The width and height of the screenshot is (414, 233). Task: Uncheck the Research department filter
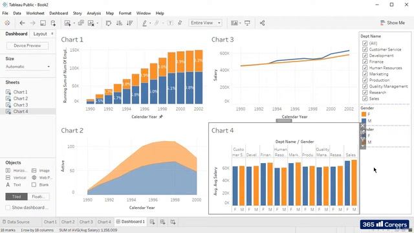[x=365, y=93]
